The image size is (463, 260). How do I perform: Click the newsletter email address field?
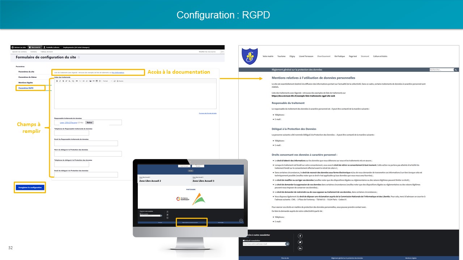[264, 244]
